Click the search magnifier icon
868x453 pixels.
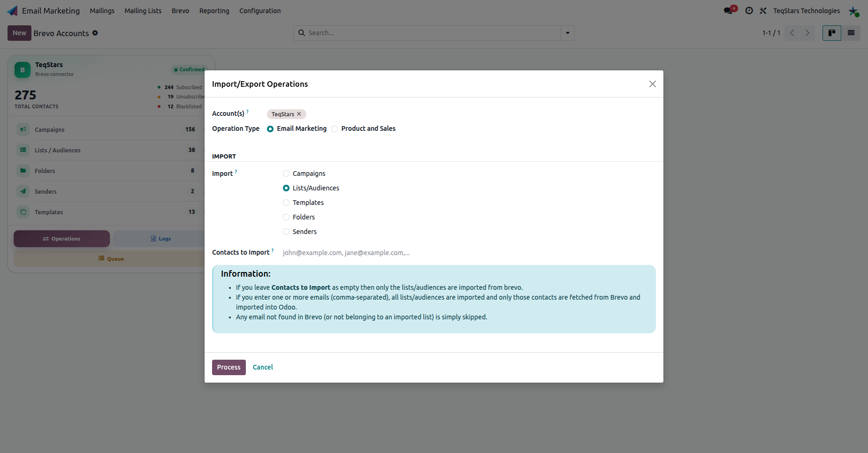click(302, 33)
